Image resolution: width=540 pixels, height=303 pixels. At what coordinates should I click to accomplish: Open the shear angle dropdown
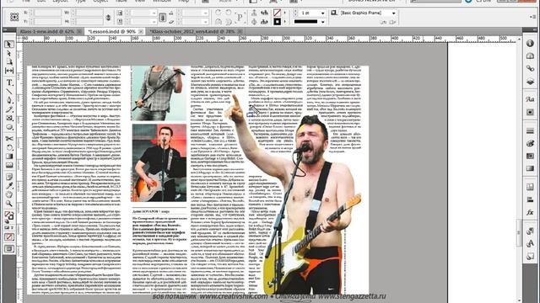click(x=205, y=22)
